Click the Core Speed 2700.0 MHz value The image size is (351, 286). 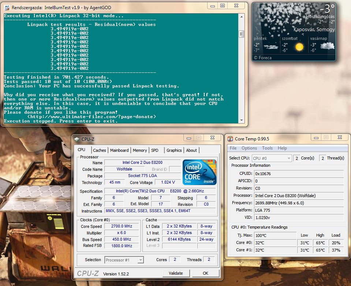[122, 226]
